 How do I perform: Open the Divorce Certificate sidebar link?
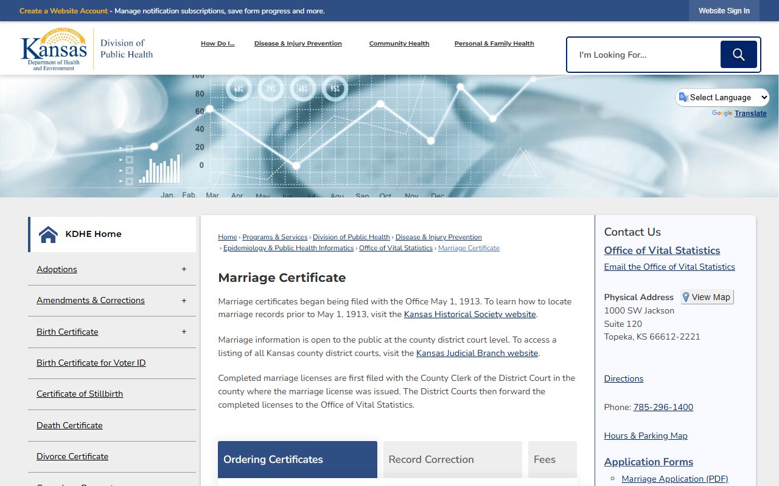pyautogui.click(x=72, y=457)
